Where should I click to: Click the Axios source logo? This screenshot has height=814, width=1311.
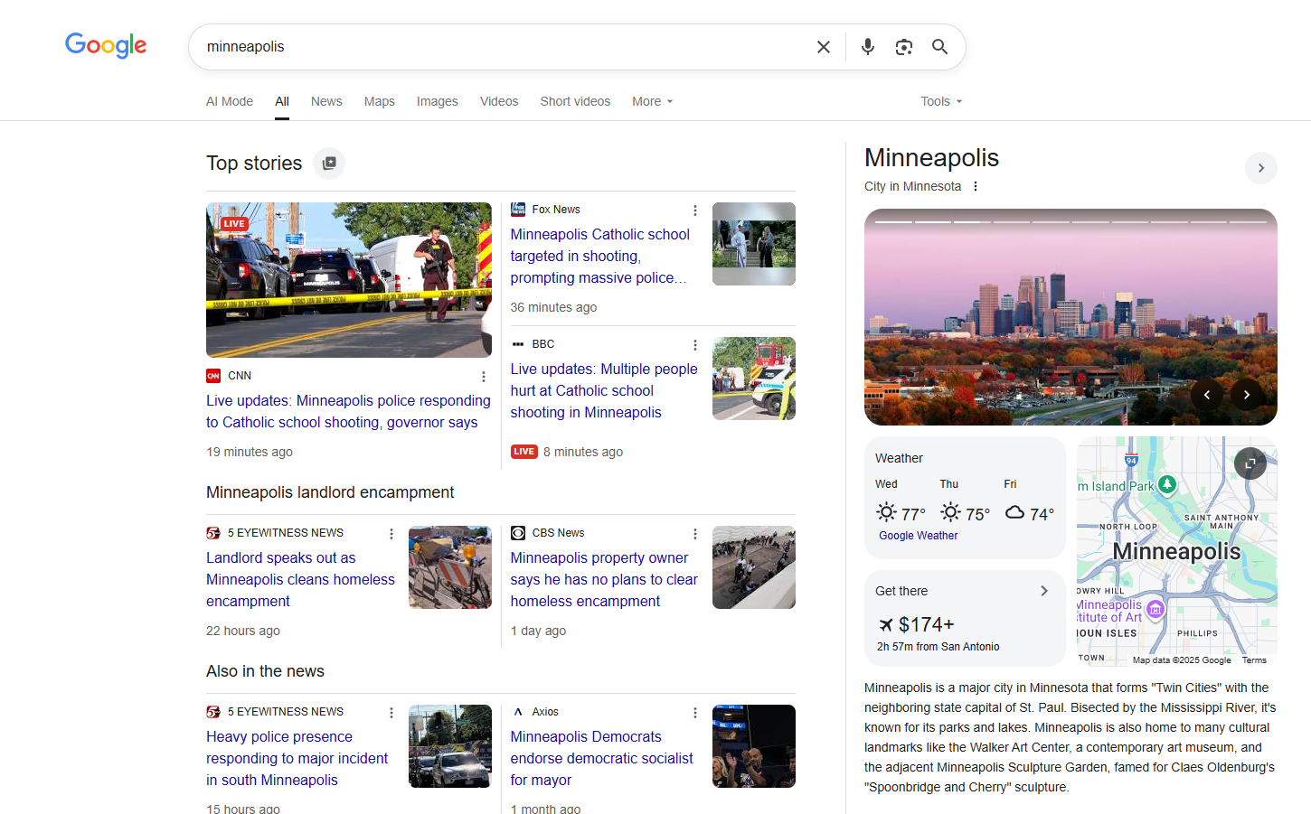[x=518, y=712]
